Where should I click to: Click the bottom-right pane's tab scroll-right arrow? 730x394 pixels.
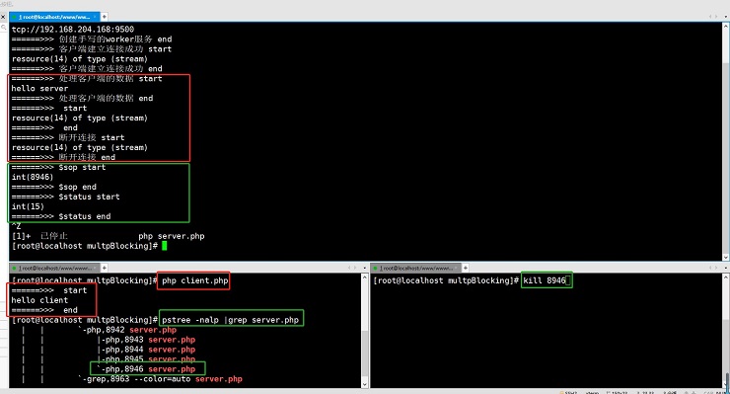pyautogui.click(x=716, y=269)
